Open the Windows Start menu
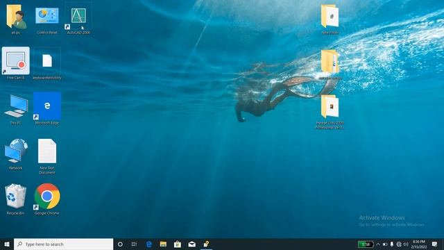 7,244
